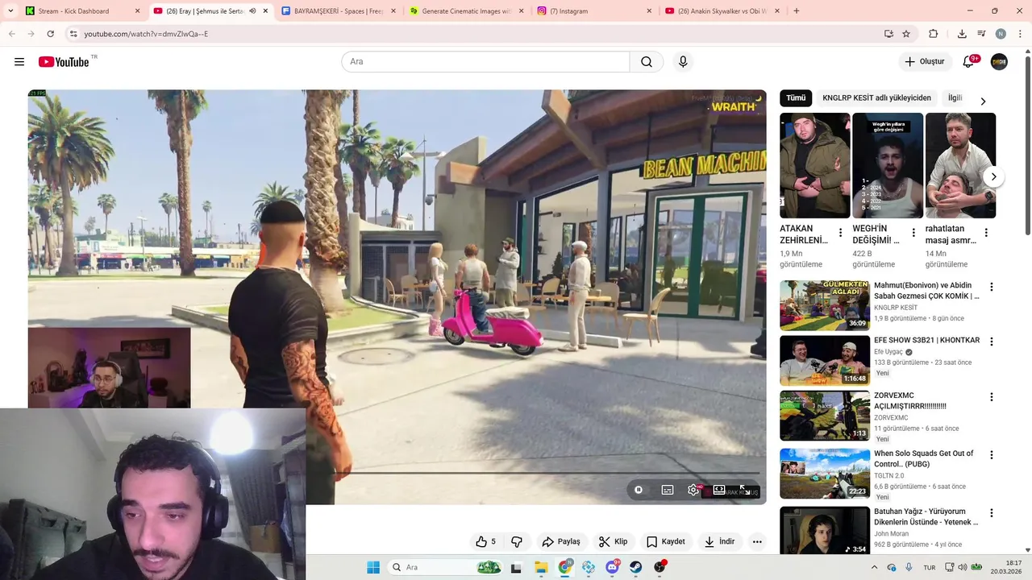View site information icon in address bar
The image size is (1032, 580).
(x=73, y=34)
